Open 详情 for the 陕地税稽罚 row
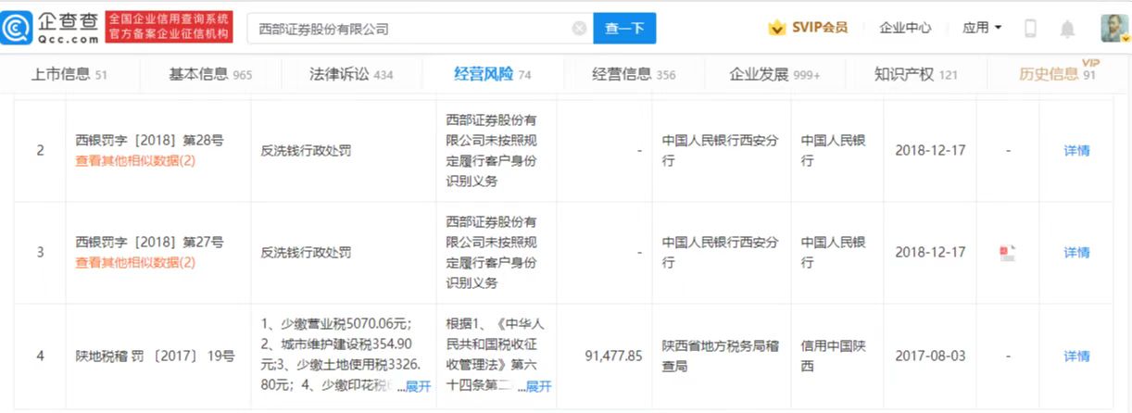The width and height of the screenshot is (1132, 413). pyautogui.click(x=1076, y=356)
